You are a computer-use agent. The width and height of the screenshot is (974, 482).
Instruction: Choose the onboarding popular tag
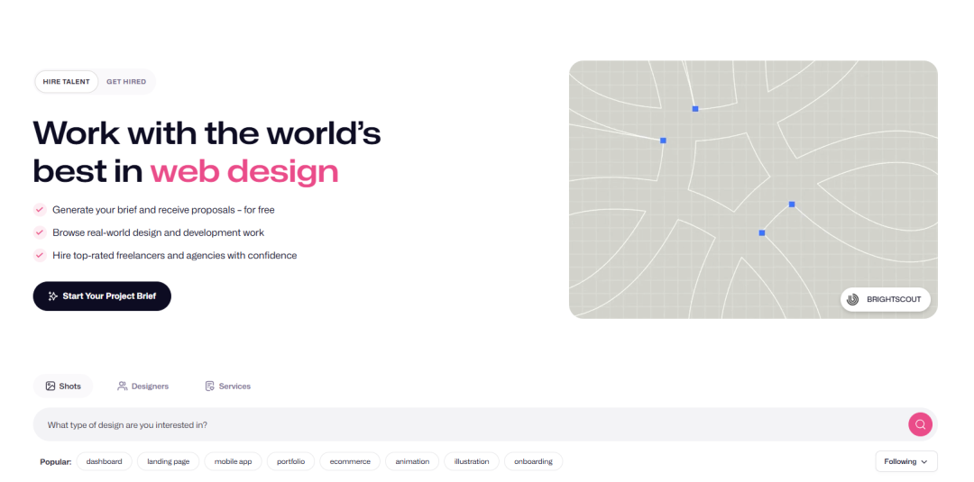533,461
